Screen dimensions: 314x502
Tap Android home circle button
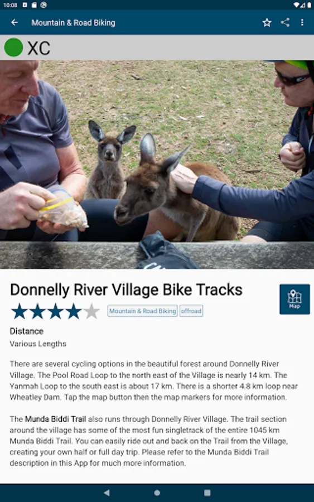point(157,493)
